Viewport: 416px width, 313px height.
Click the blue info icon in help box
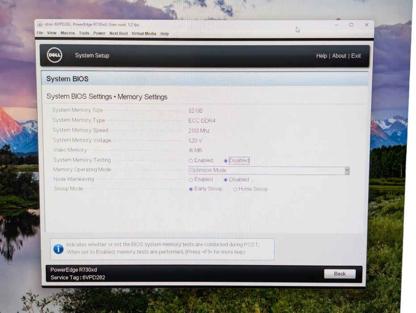[x=59, y=249]
